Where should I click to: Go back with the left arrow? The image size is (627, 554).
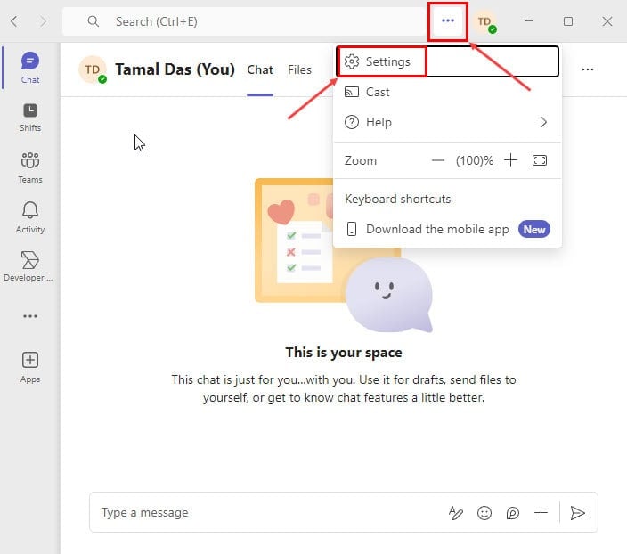(x=14, y=21)
